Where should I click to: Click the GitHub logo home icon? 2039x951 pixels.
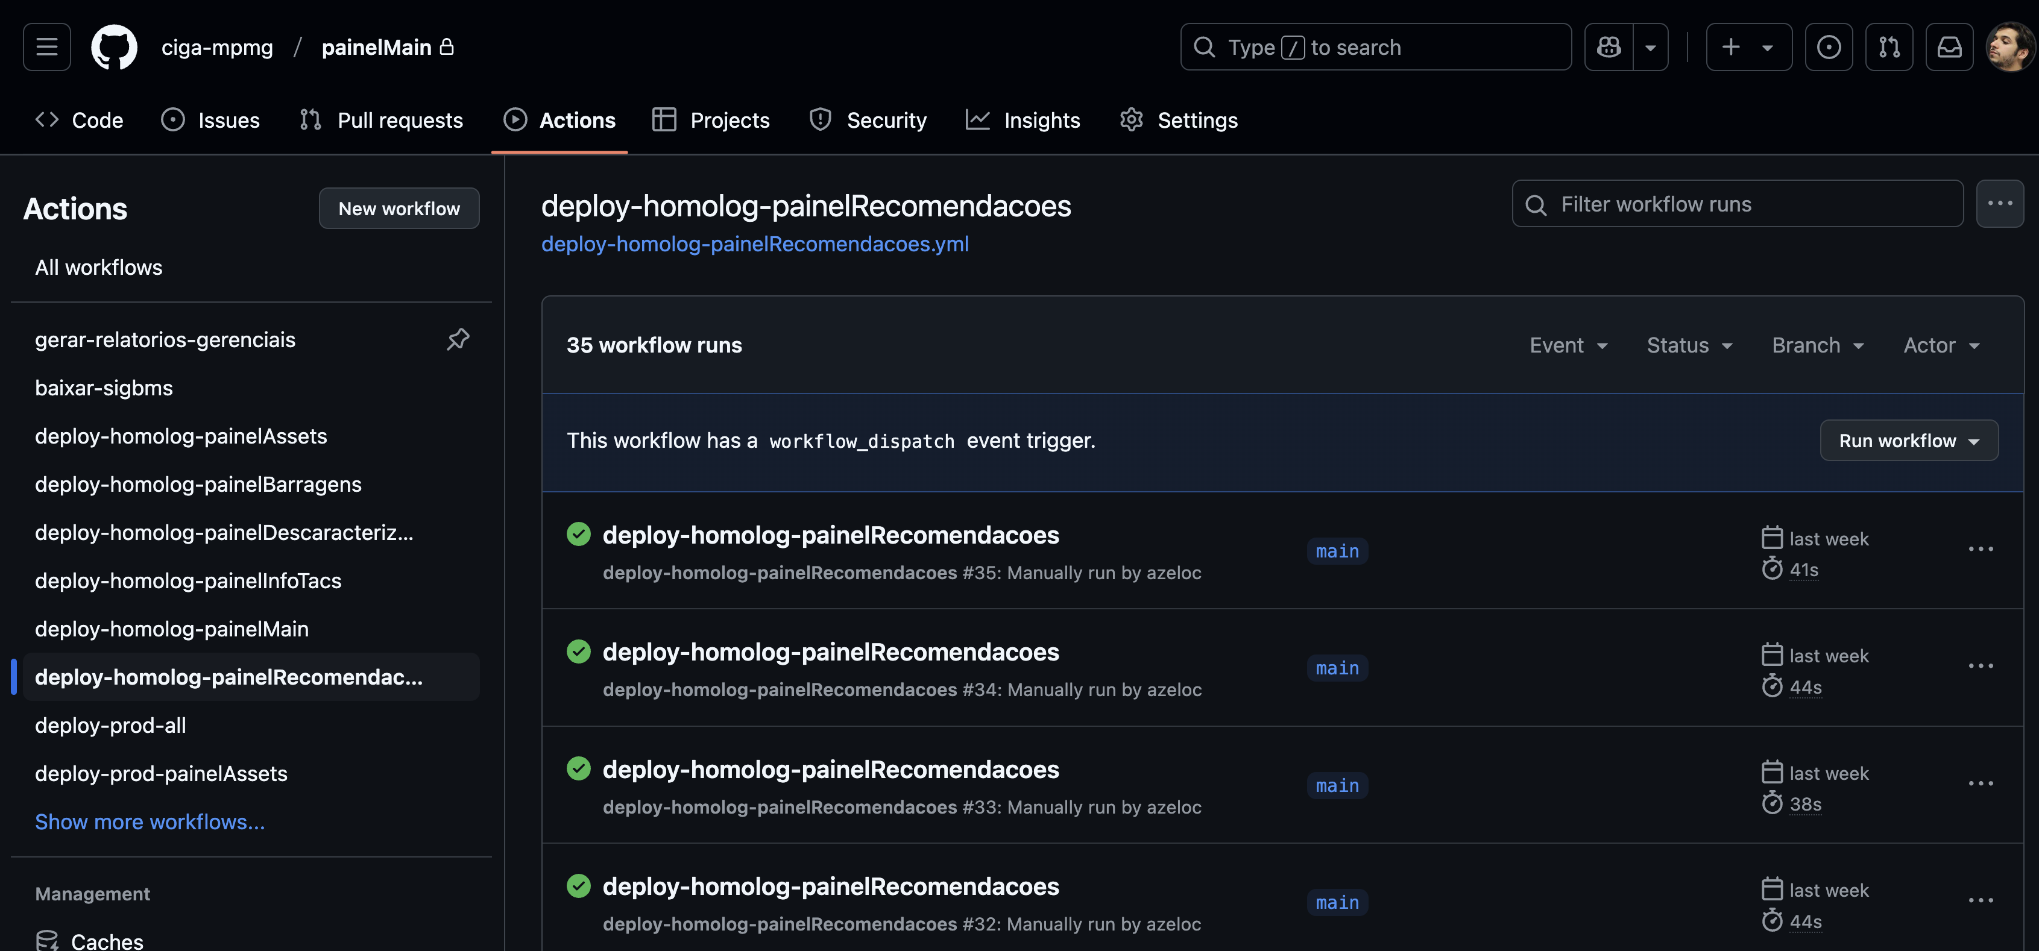point(114,46)
